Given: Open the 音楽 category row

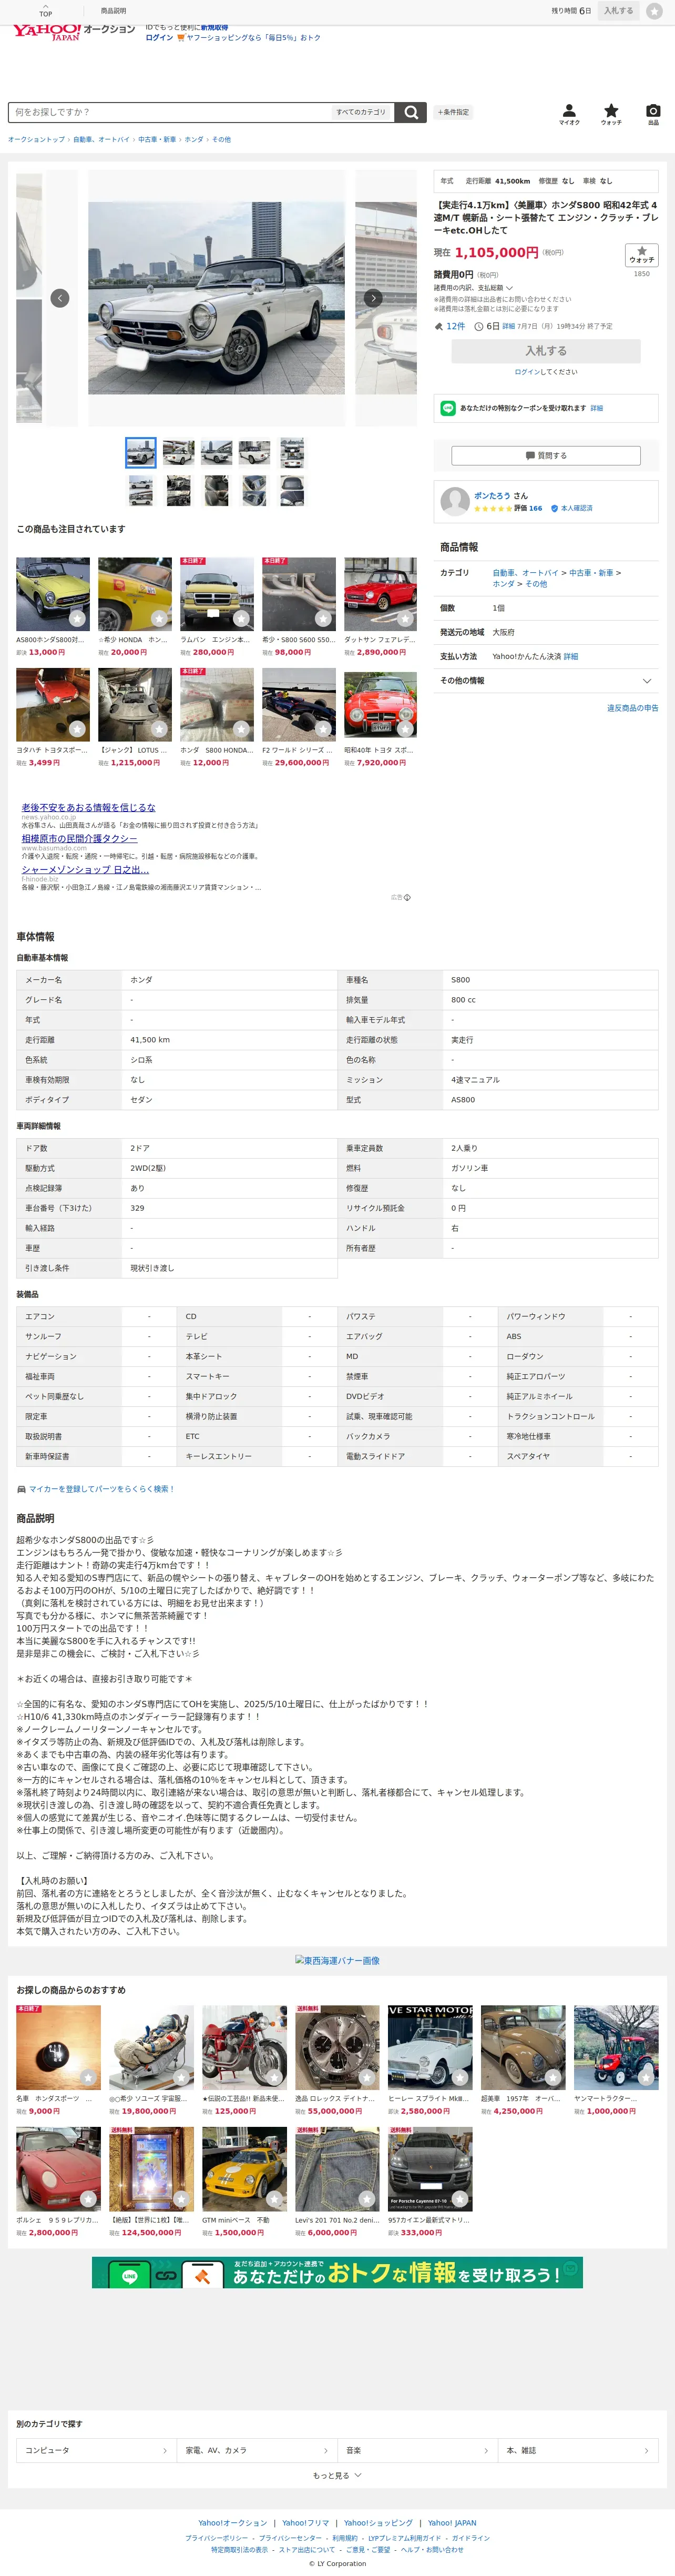Looking at the screenshot, I should [x=418, y=2450].
